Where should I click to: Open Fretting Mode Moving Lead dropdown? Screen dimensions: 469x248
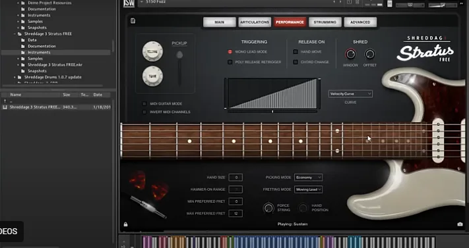[309, 189]
